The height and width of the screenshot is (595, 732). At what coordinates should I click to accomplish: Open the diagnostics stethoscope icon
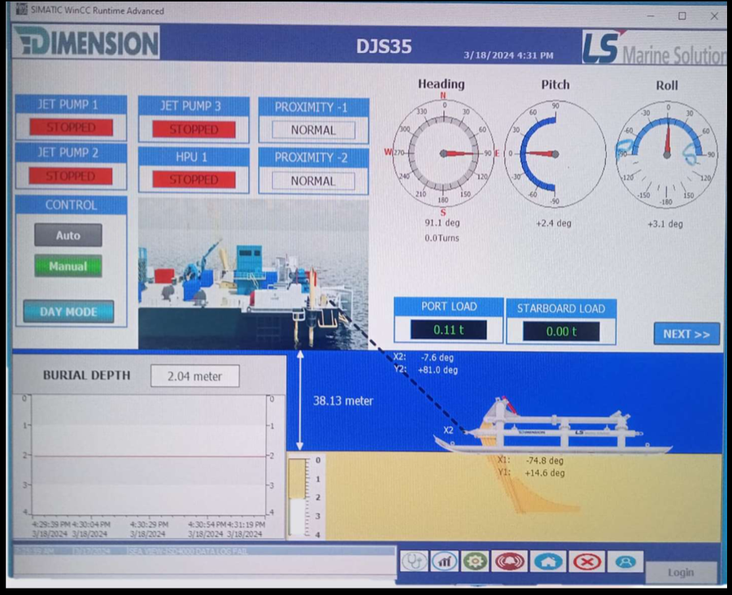[414, 561]
